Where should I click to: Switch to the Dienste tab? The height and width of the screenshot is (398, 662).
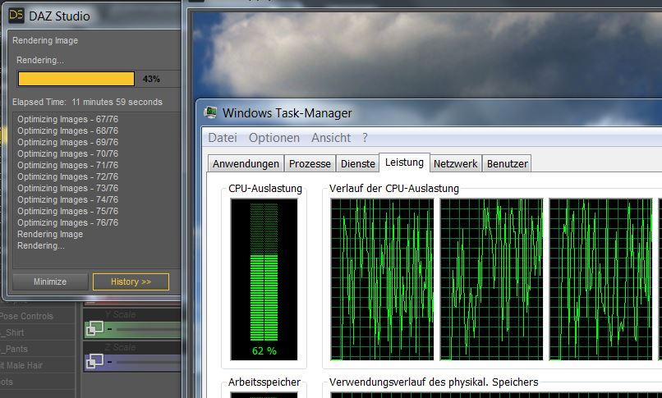point(358,163)
